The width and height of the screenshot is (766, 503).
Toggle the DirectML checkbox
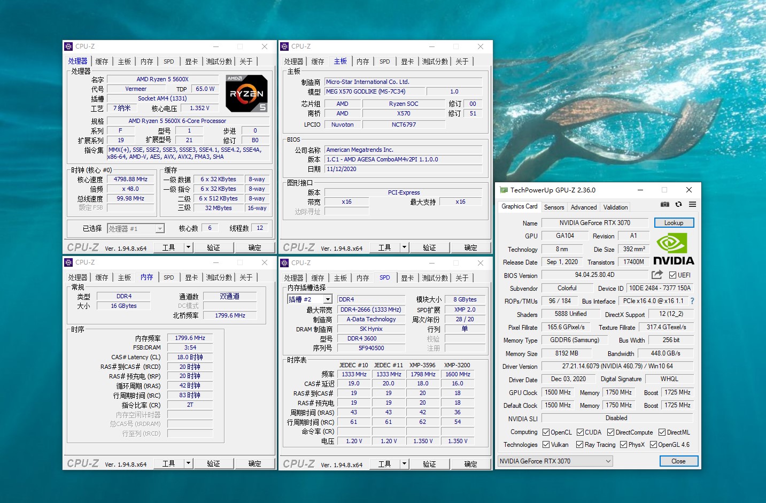coord(662,432)
